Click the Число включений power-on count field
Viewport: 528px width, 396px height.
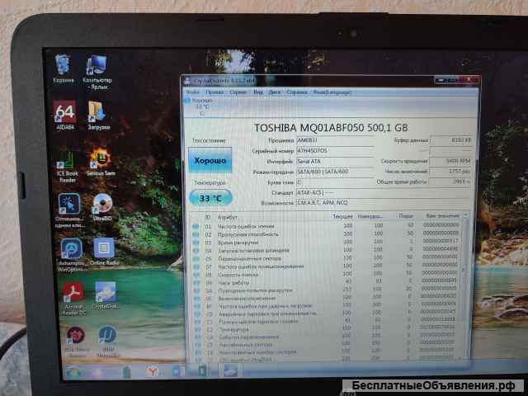(x=451, y=172)
